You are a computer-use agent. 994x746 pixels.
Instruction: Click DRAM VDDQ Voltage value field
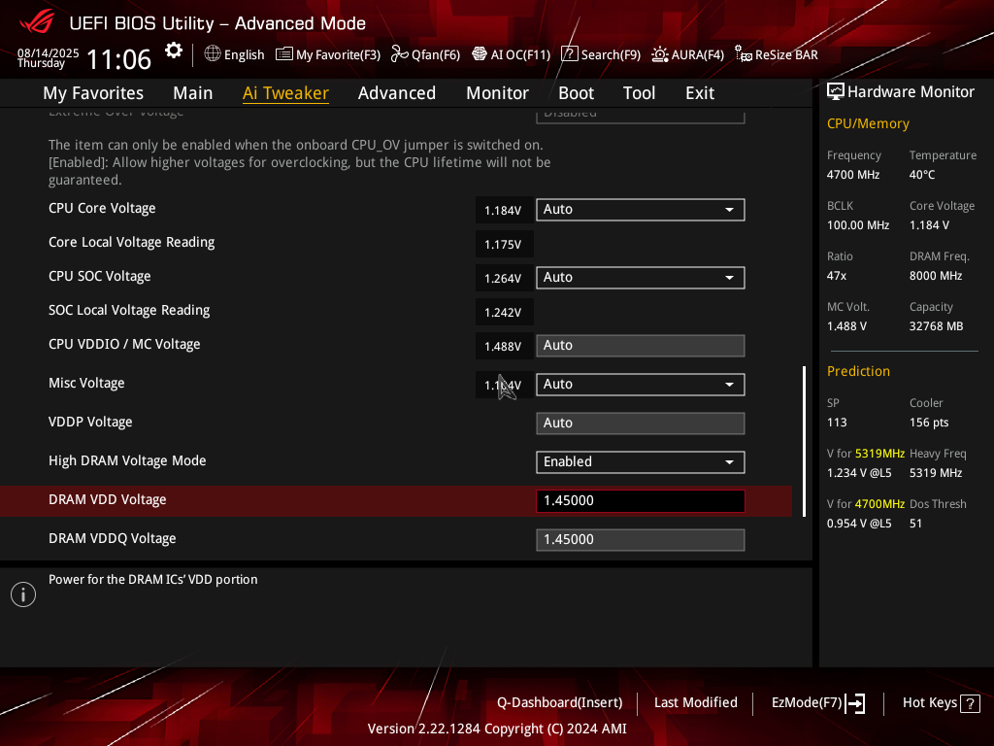click(641, 540)
